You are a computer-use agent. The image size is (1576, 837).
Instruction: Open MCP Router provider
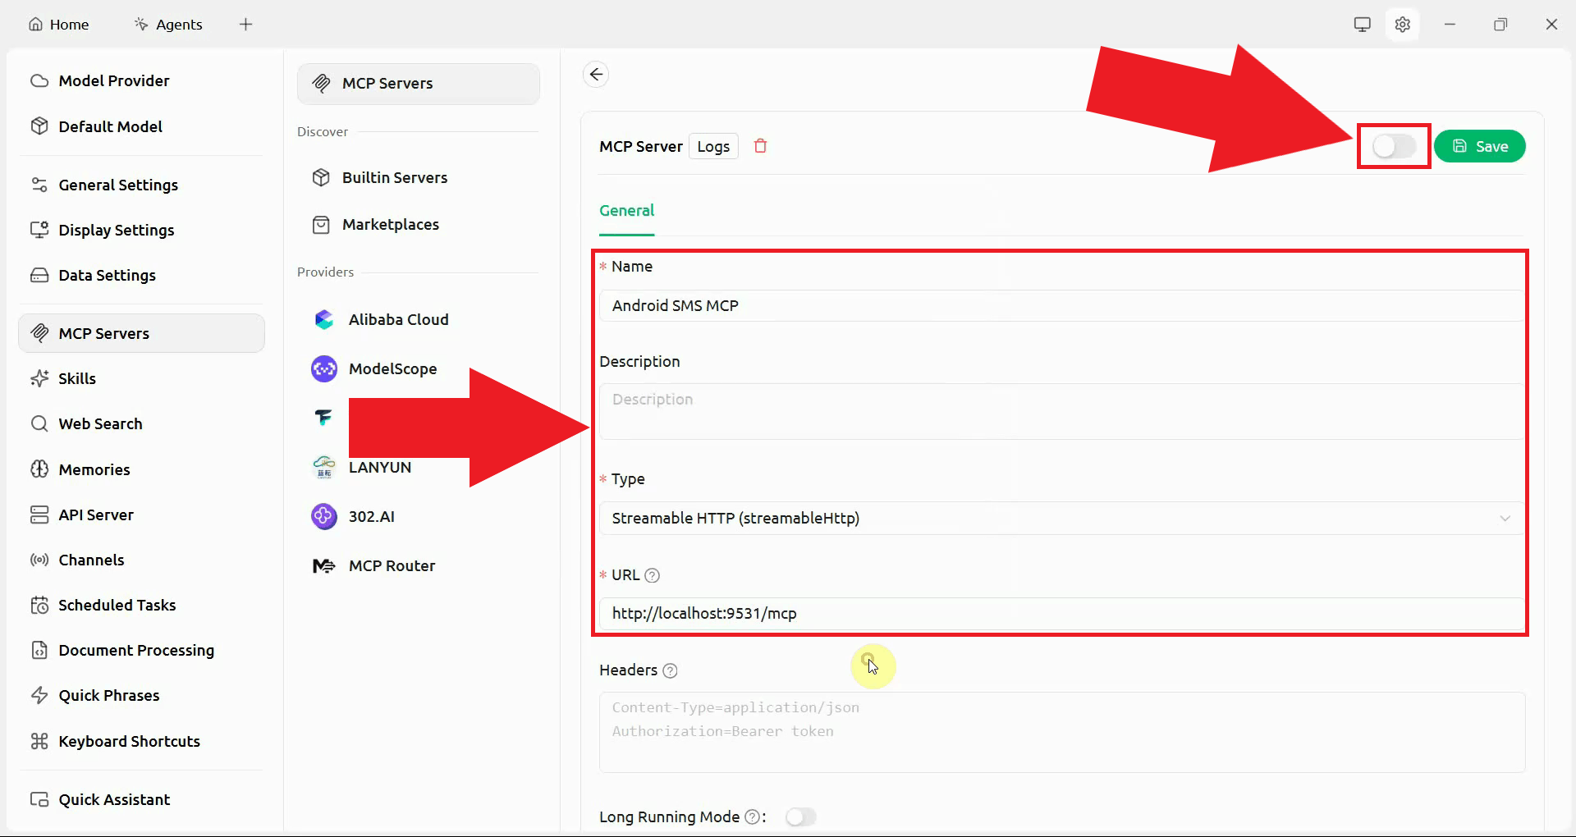(419, 565)
